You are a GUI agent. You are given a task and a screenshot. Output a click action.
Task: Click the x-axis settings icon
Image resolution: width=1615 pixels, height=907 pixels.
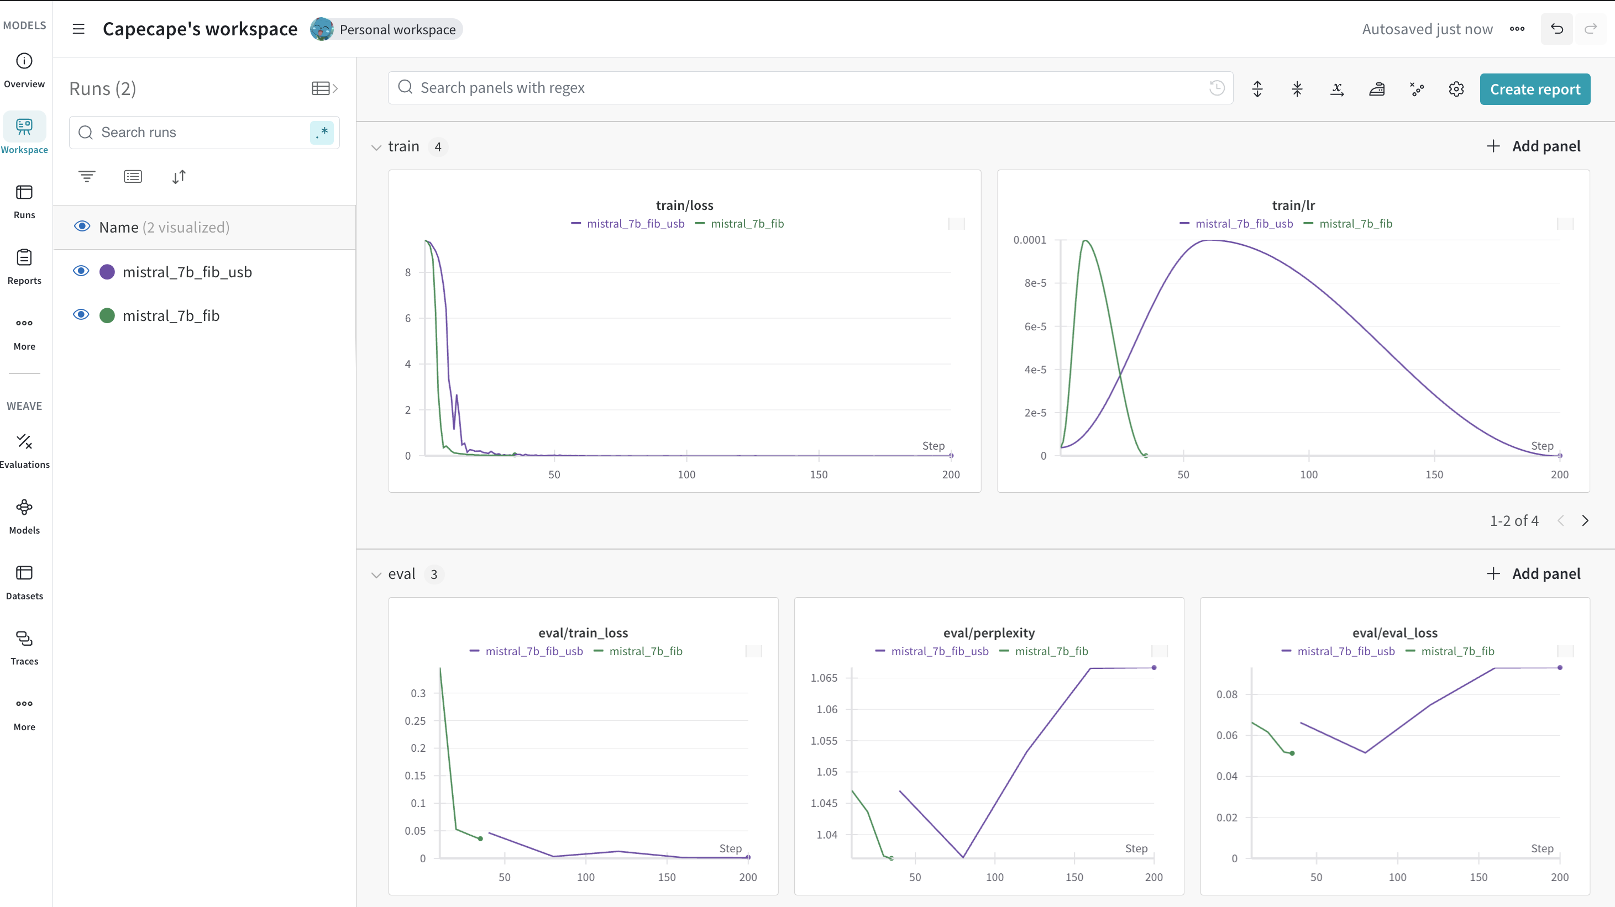tap(1336, 89)
